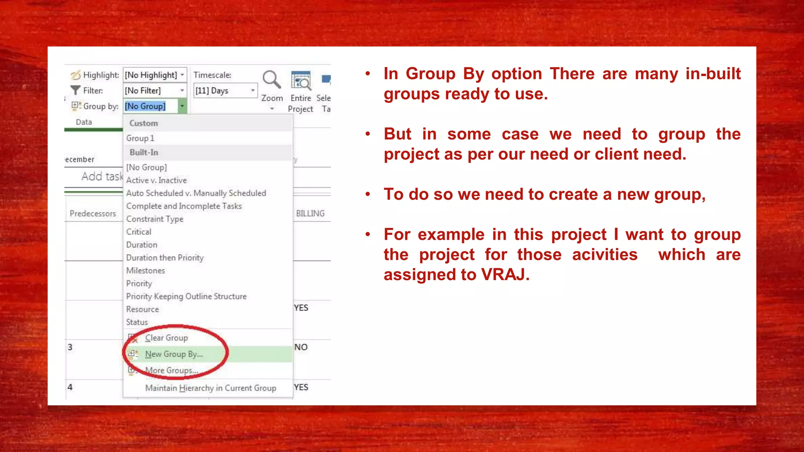
Task: Collapse the Group by dropdown arrow
Action: (x=182, y=106)
